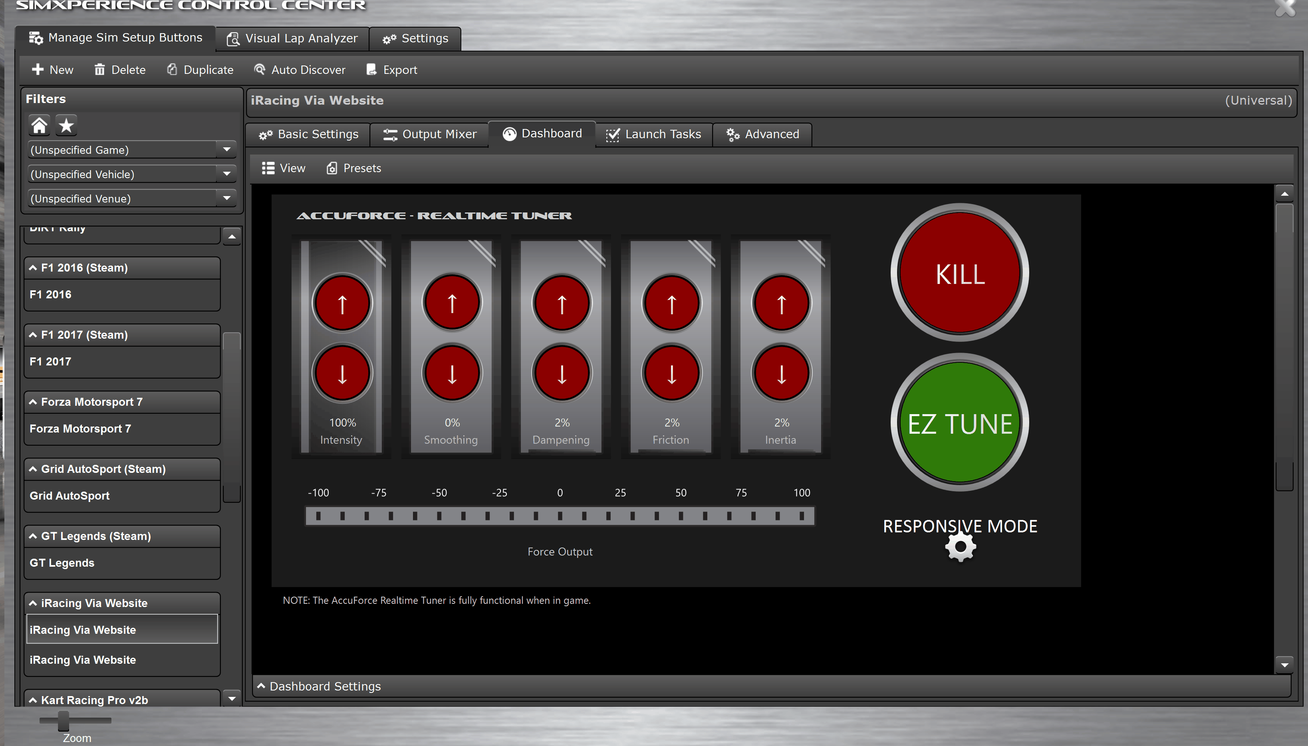Export the current setup
Image resolution: width=1308 pixels, height=746 pixels.
(391, 69)
